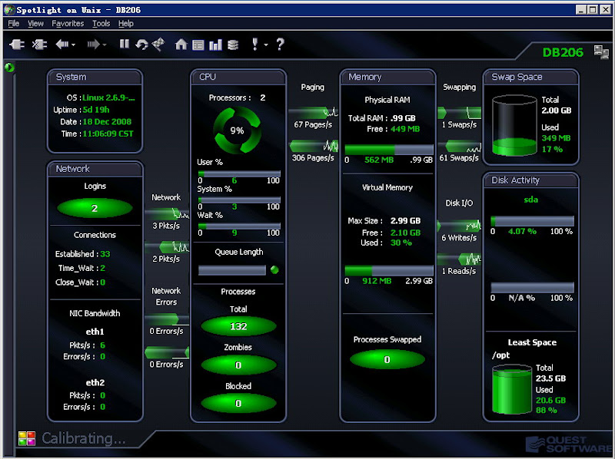The width and height of the screenshot is (615, 459).
Task: Click the green Queue Length indicator dot
Action: tap(274, 269)
